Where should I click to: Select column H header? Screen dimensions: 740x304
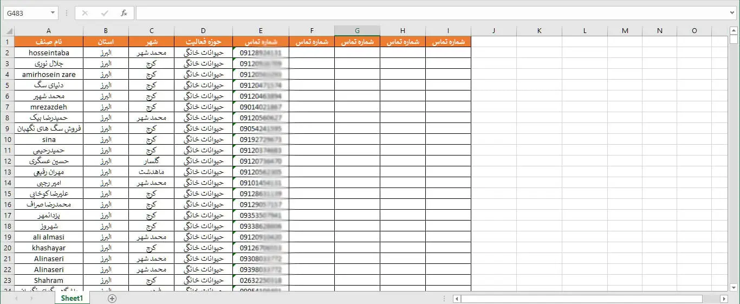tap(403, 31)
